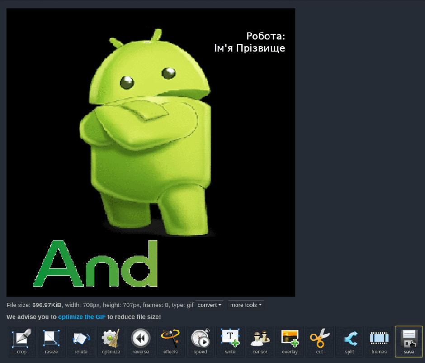Open the more tools dropdown
Viewport: 425px width, 363px height.
(246, 305)
